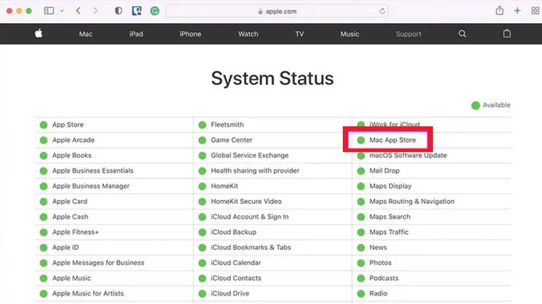Image resolution: width=542 pixels, height=304 pixels.
Task: Click Apple Cash status entry
Action: pyautogui.click(x=70, y=216)
